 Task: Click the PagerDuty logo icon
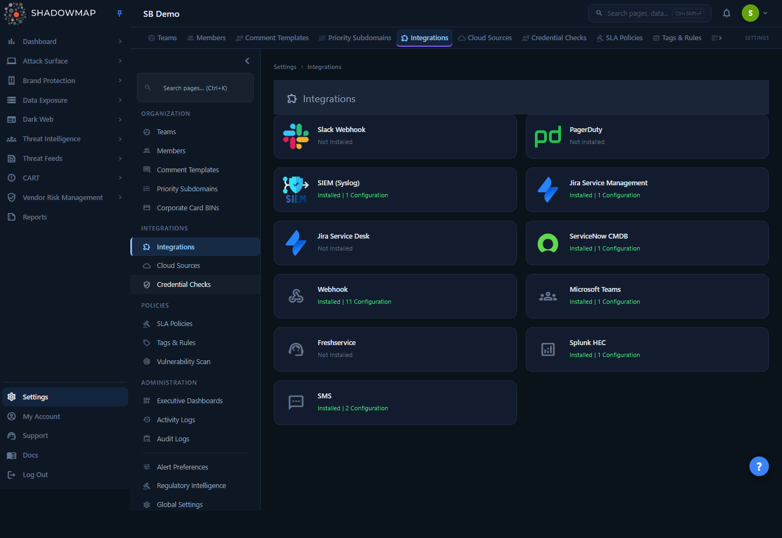point(548,136)
